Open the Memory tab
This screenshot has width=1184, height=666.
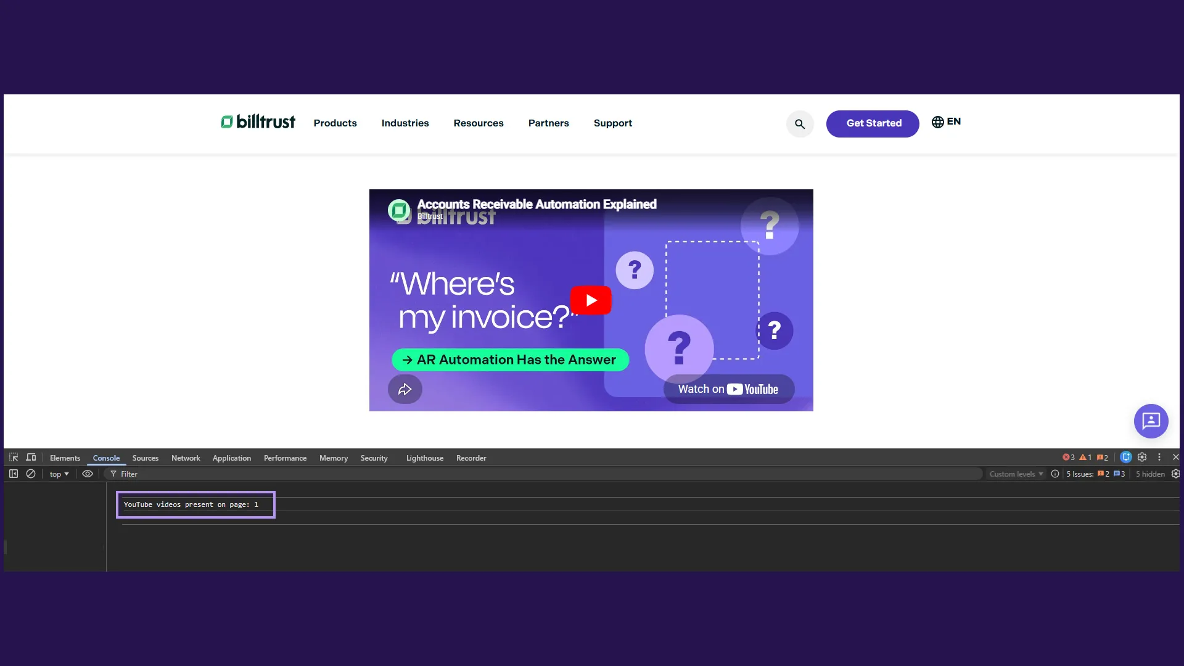click(x=334, y=458)
